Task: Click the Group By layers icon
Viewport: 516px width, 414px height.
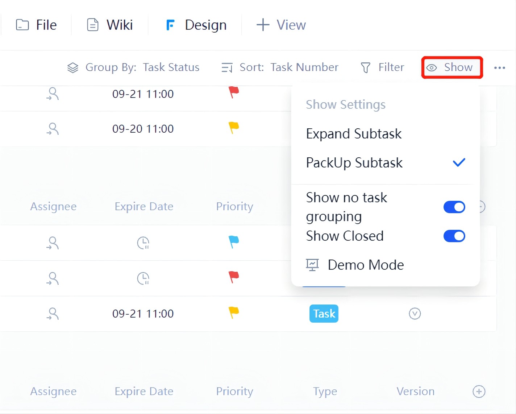Action: (x=72, y=67)
